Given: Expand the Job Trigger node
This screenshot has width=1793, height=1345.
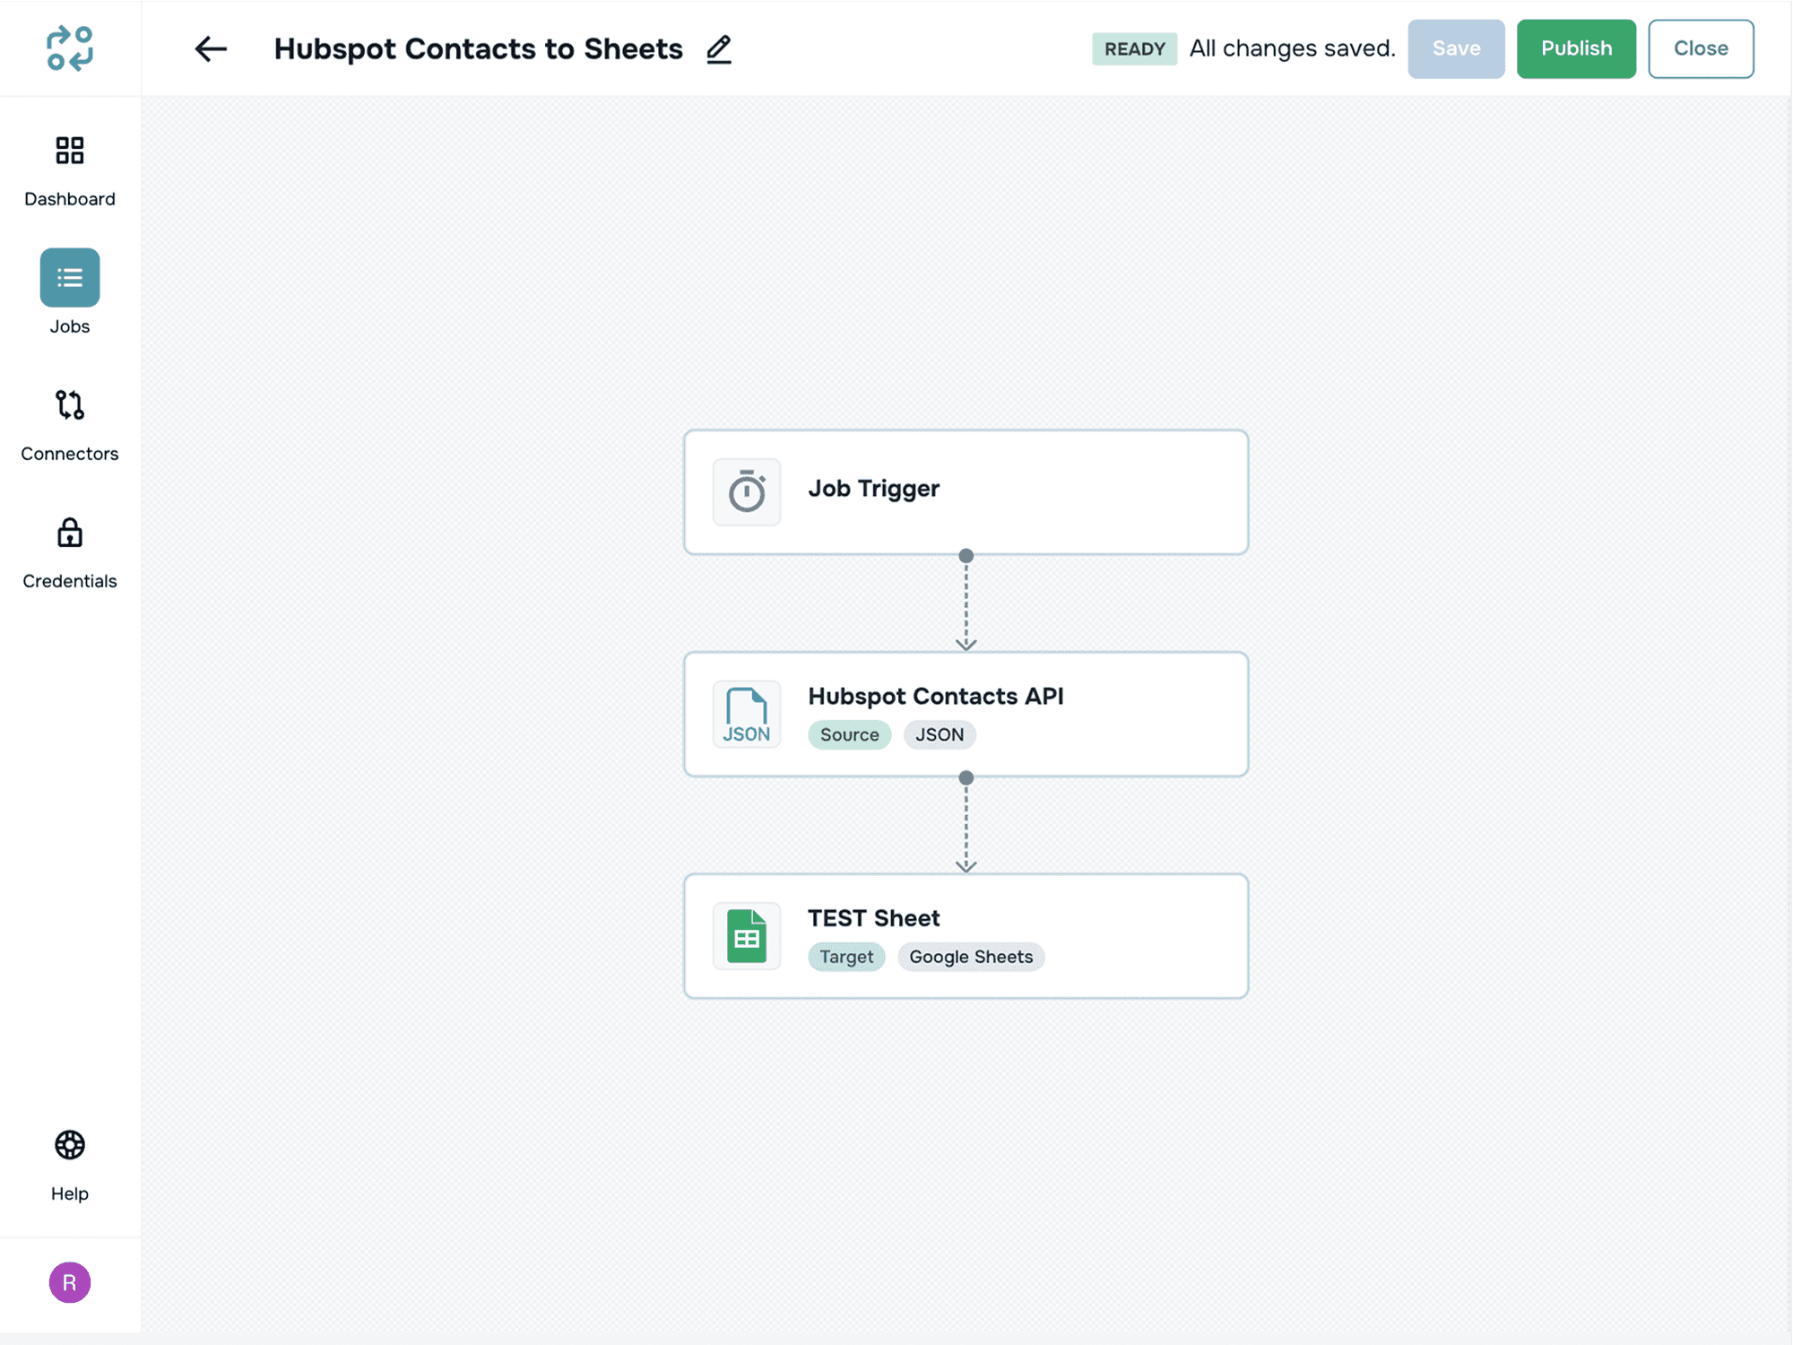Looking at the screenshot, I should pyautogui.click(x=965, y=490).
